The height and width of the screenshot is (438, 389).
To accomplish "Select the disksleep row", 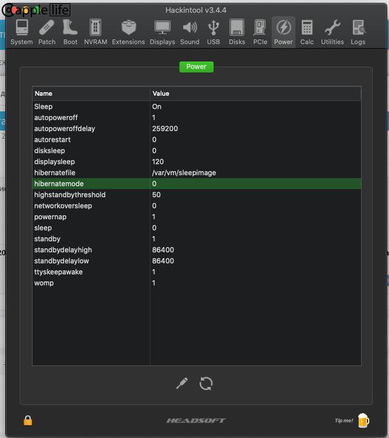I will pyautogui.click(x=197, y=151).
